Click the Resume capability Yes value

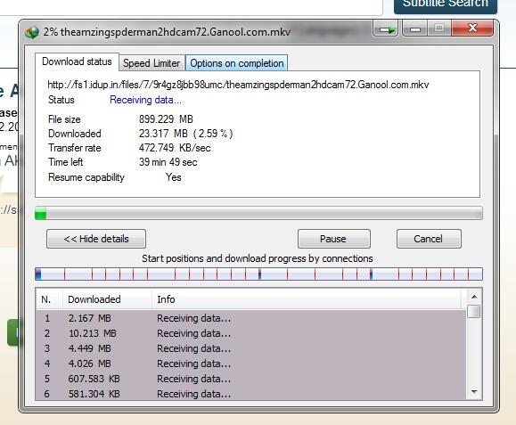[174, 177]
